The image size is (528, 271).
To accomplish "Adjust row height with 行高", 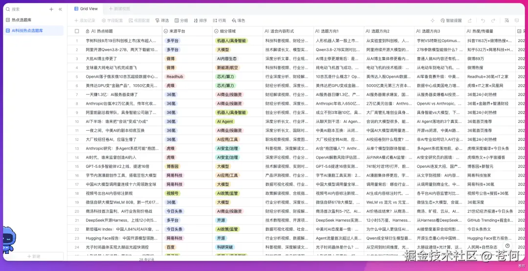I will pos(220,21).
